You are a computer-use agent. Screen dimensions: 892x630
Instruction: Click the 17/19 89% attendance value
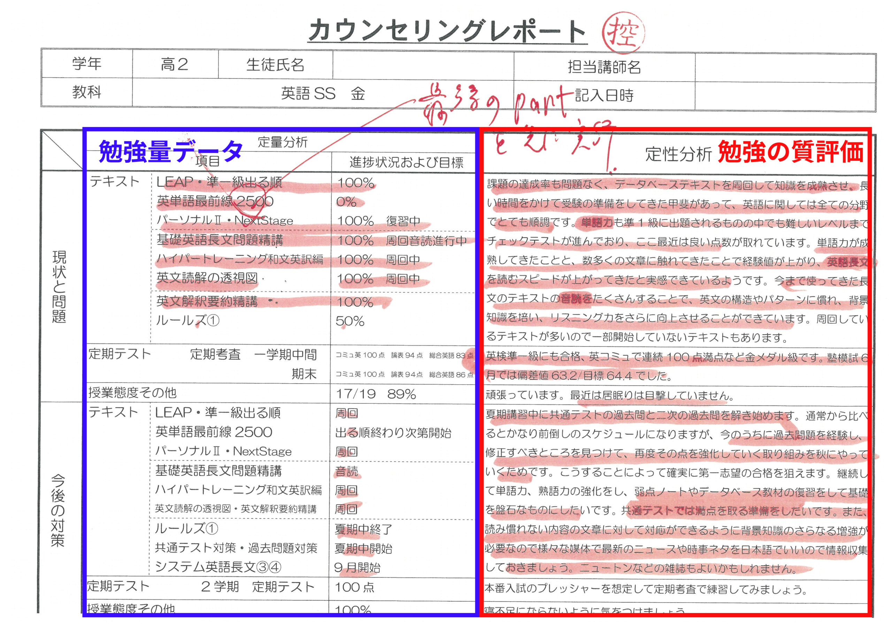pyautogui.click(x=375, y=394)
